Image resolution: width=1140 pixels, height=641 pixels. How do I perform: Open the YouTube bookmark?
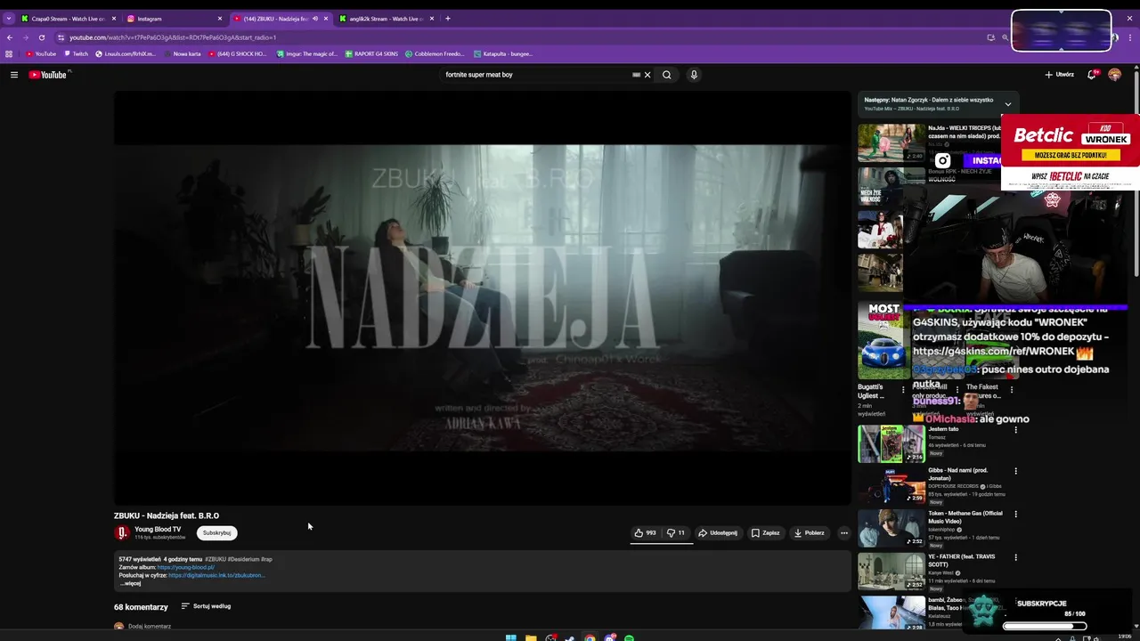pyautogui.click(x=41, y=53)
